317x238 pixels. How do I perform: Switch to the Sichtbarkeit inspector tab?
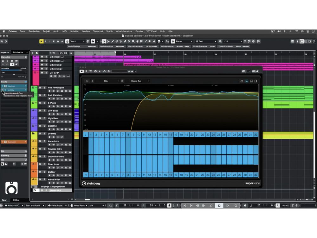pyautogui.click(x=18, y=52)
